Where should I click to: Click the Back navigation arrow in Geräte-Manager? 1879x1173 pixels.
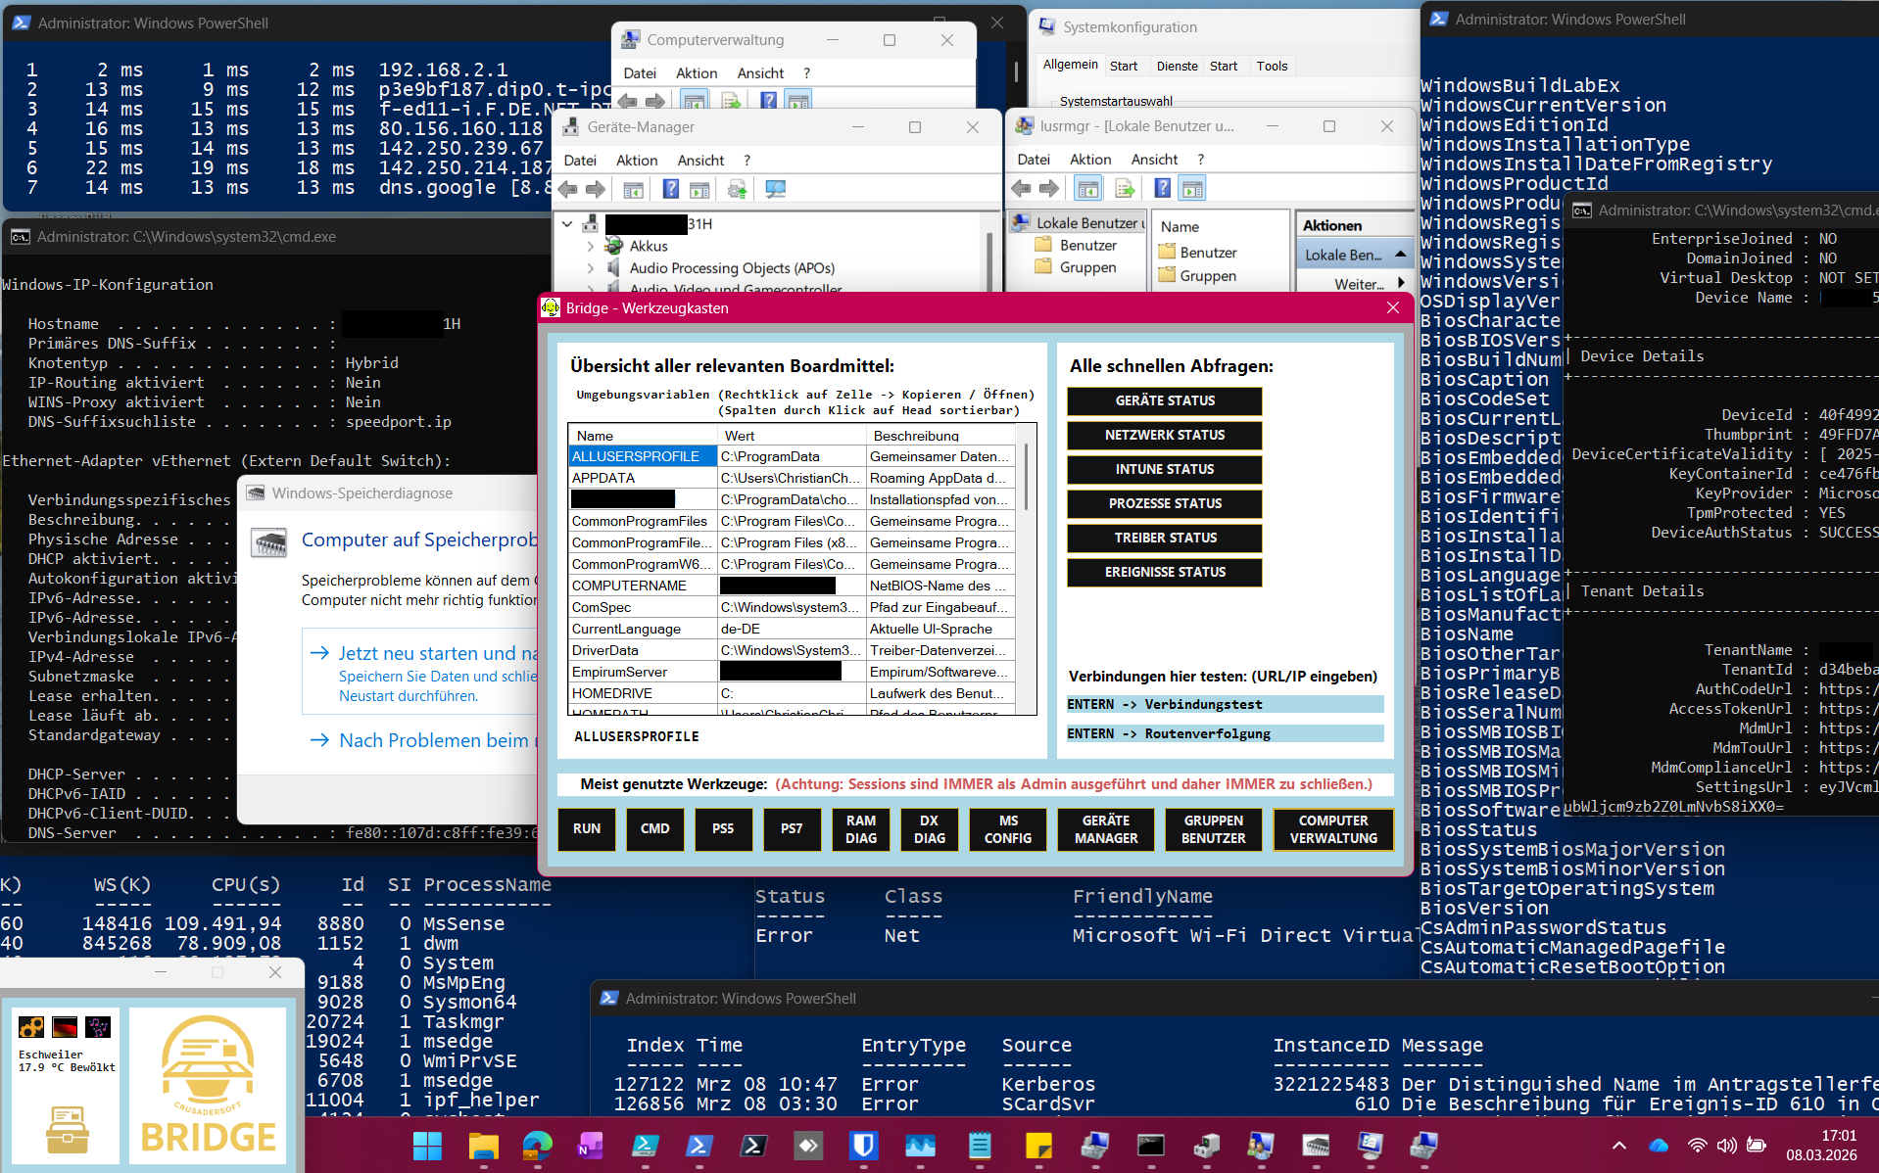568,189
